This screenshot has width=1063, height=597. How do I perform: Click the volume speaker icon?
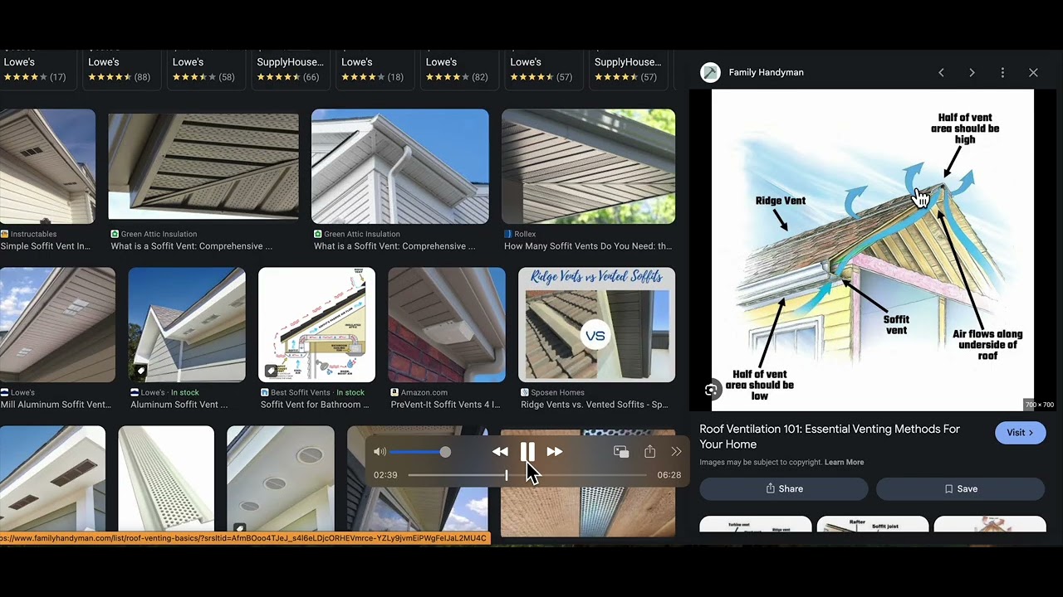(380, 452)
